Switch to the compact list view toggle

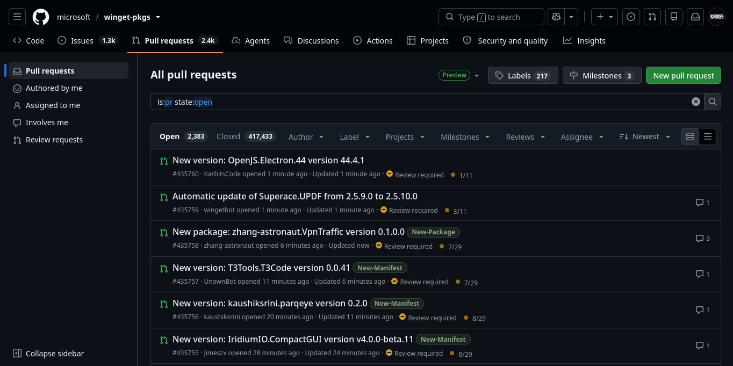pyautogui.click(x=708, y=137)
